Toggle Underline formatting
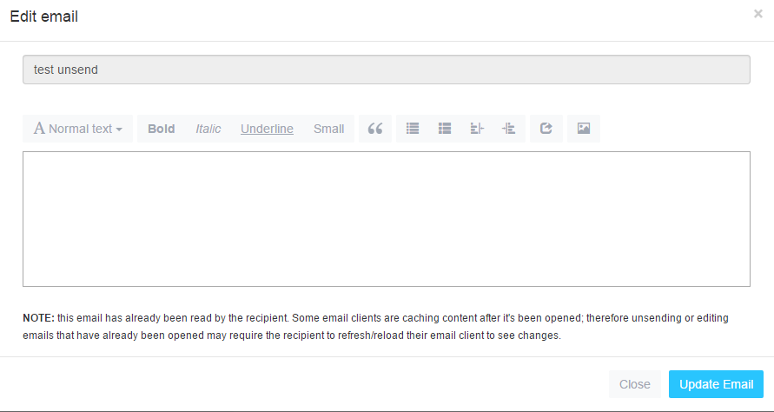The image size is (774, 412). 267,129
